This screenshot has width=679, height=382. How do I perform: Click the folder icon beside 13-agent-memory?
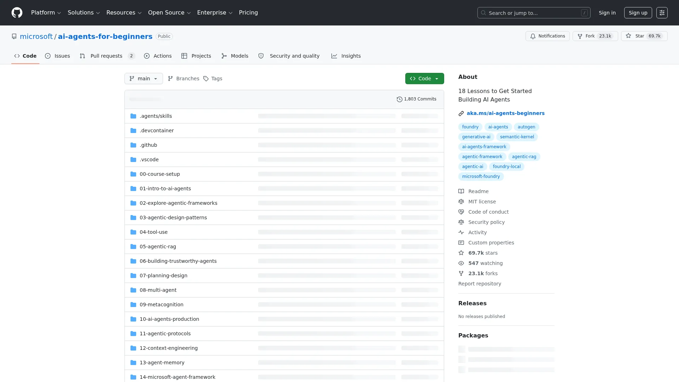click(x=133, y=363)
